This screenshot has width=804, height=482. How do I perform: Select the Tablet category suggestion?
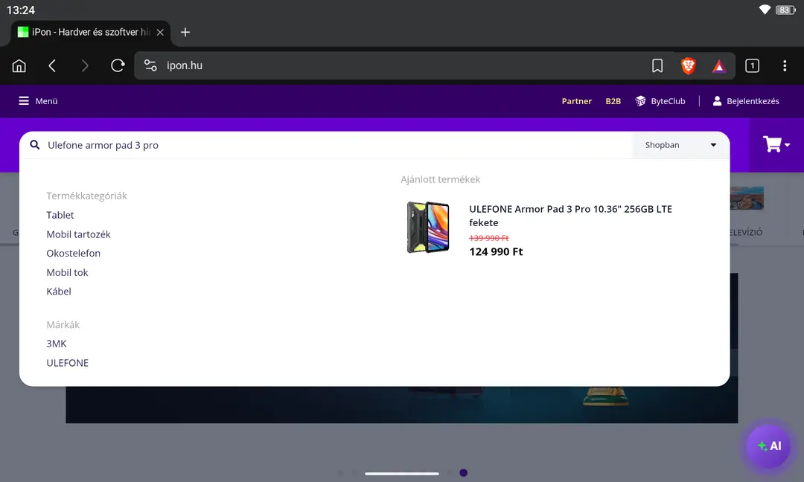point(60,215)
